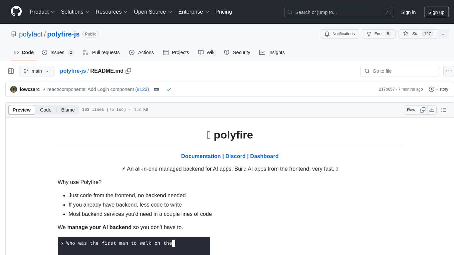Switch to the Pull requests tab
454x255 pixels.
[x=101, y=52]
